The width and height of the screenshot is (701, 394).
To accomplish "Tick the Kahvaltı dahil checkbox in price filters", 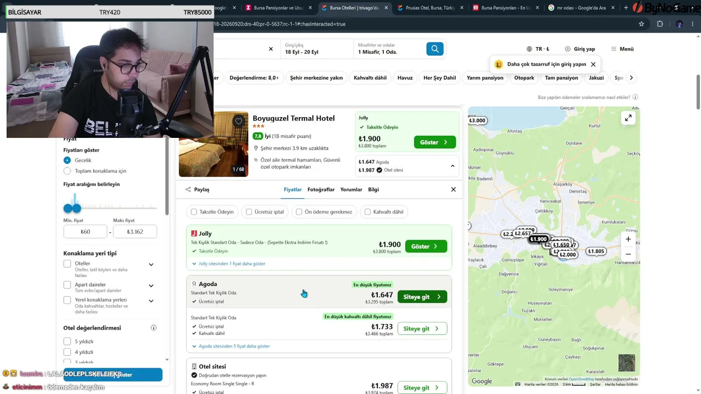I will [x=367, y=212].
